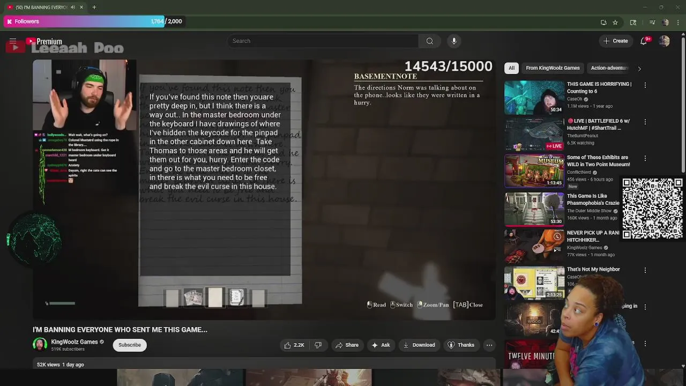Open the notifications bell
Screen dimensions: 686x386
[644, 41]
